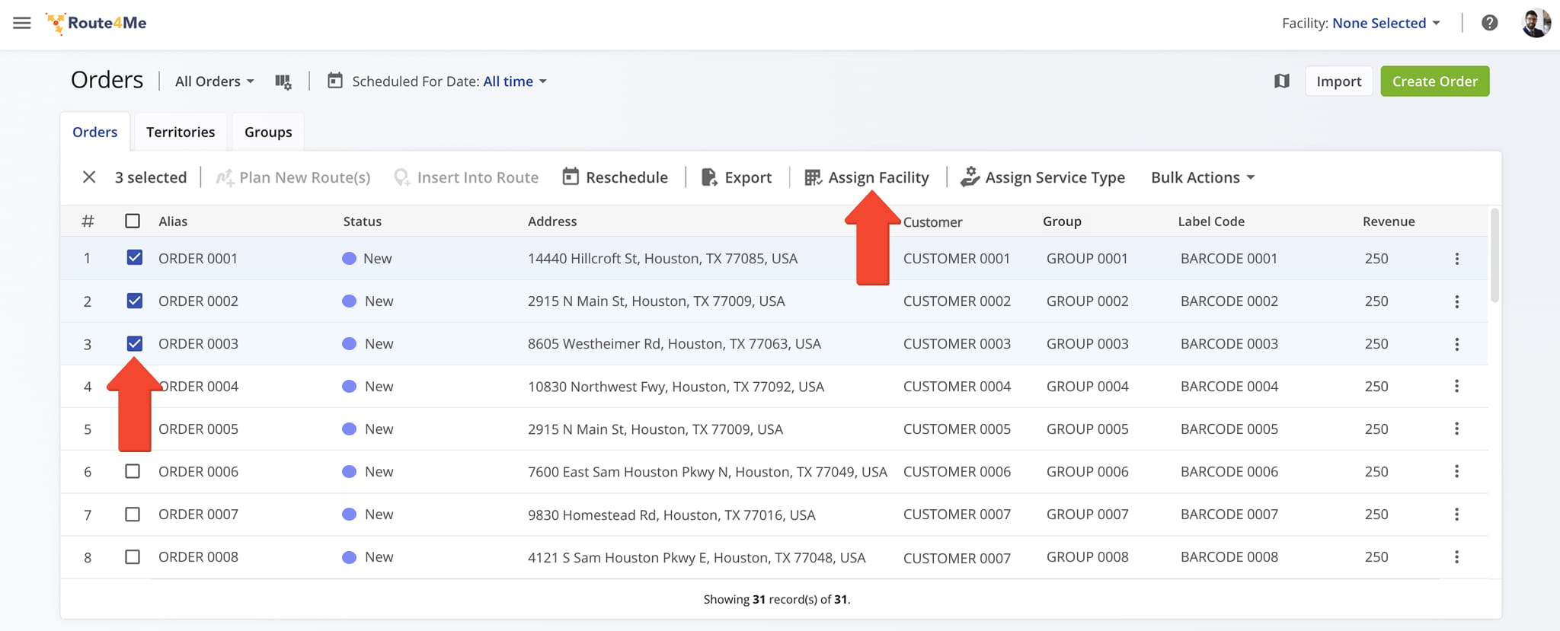Sort by the Alias column header

tap(173, 221)
